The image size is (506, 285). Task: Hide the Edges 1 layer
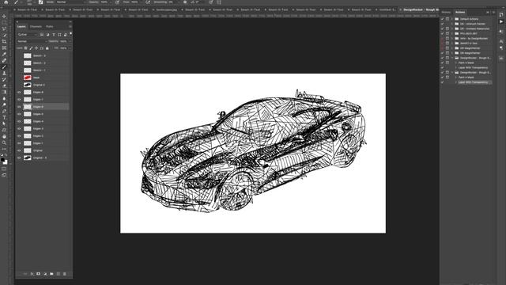click(x=19, y=143)
